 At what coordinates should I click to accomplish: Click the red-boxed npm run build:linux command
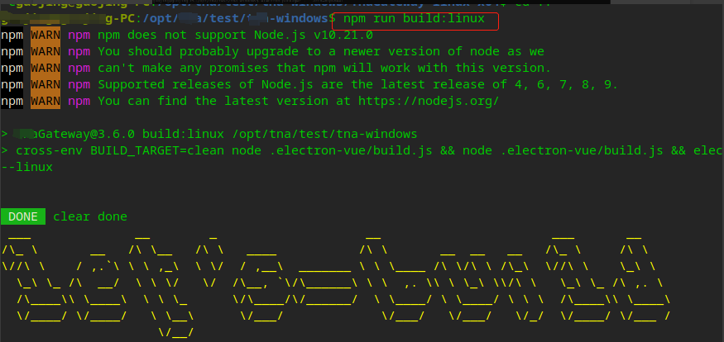(x=415, y=19)
